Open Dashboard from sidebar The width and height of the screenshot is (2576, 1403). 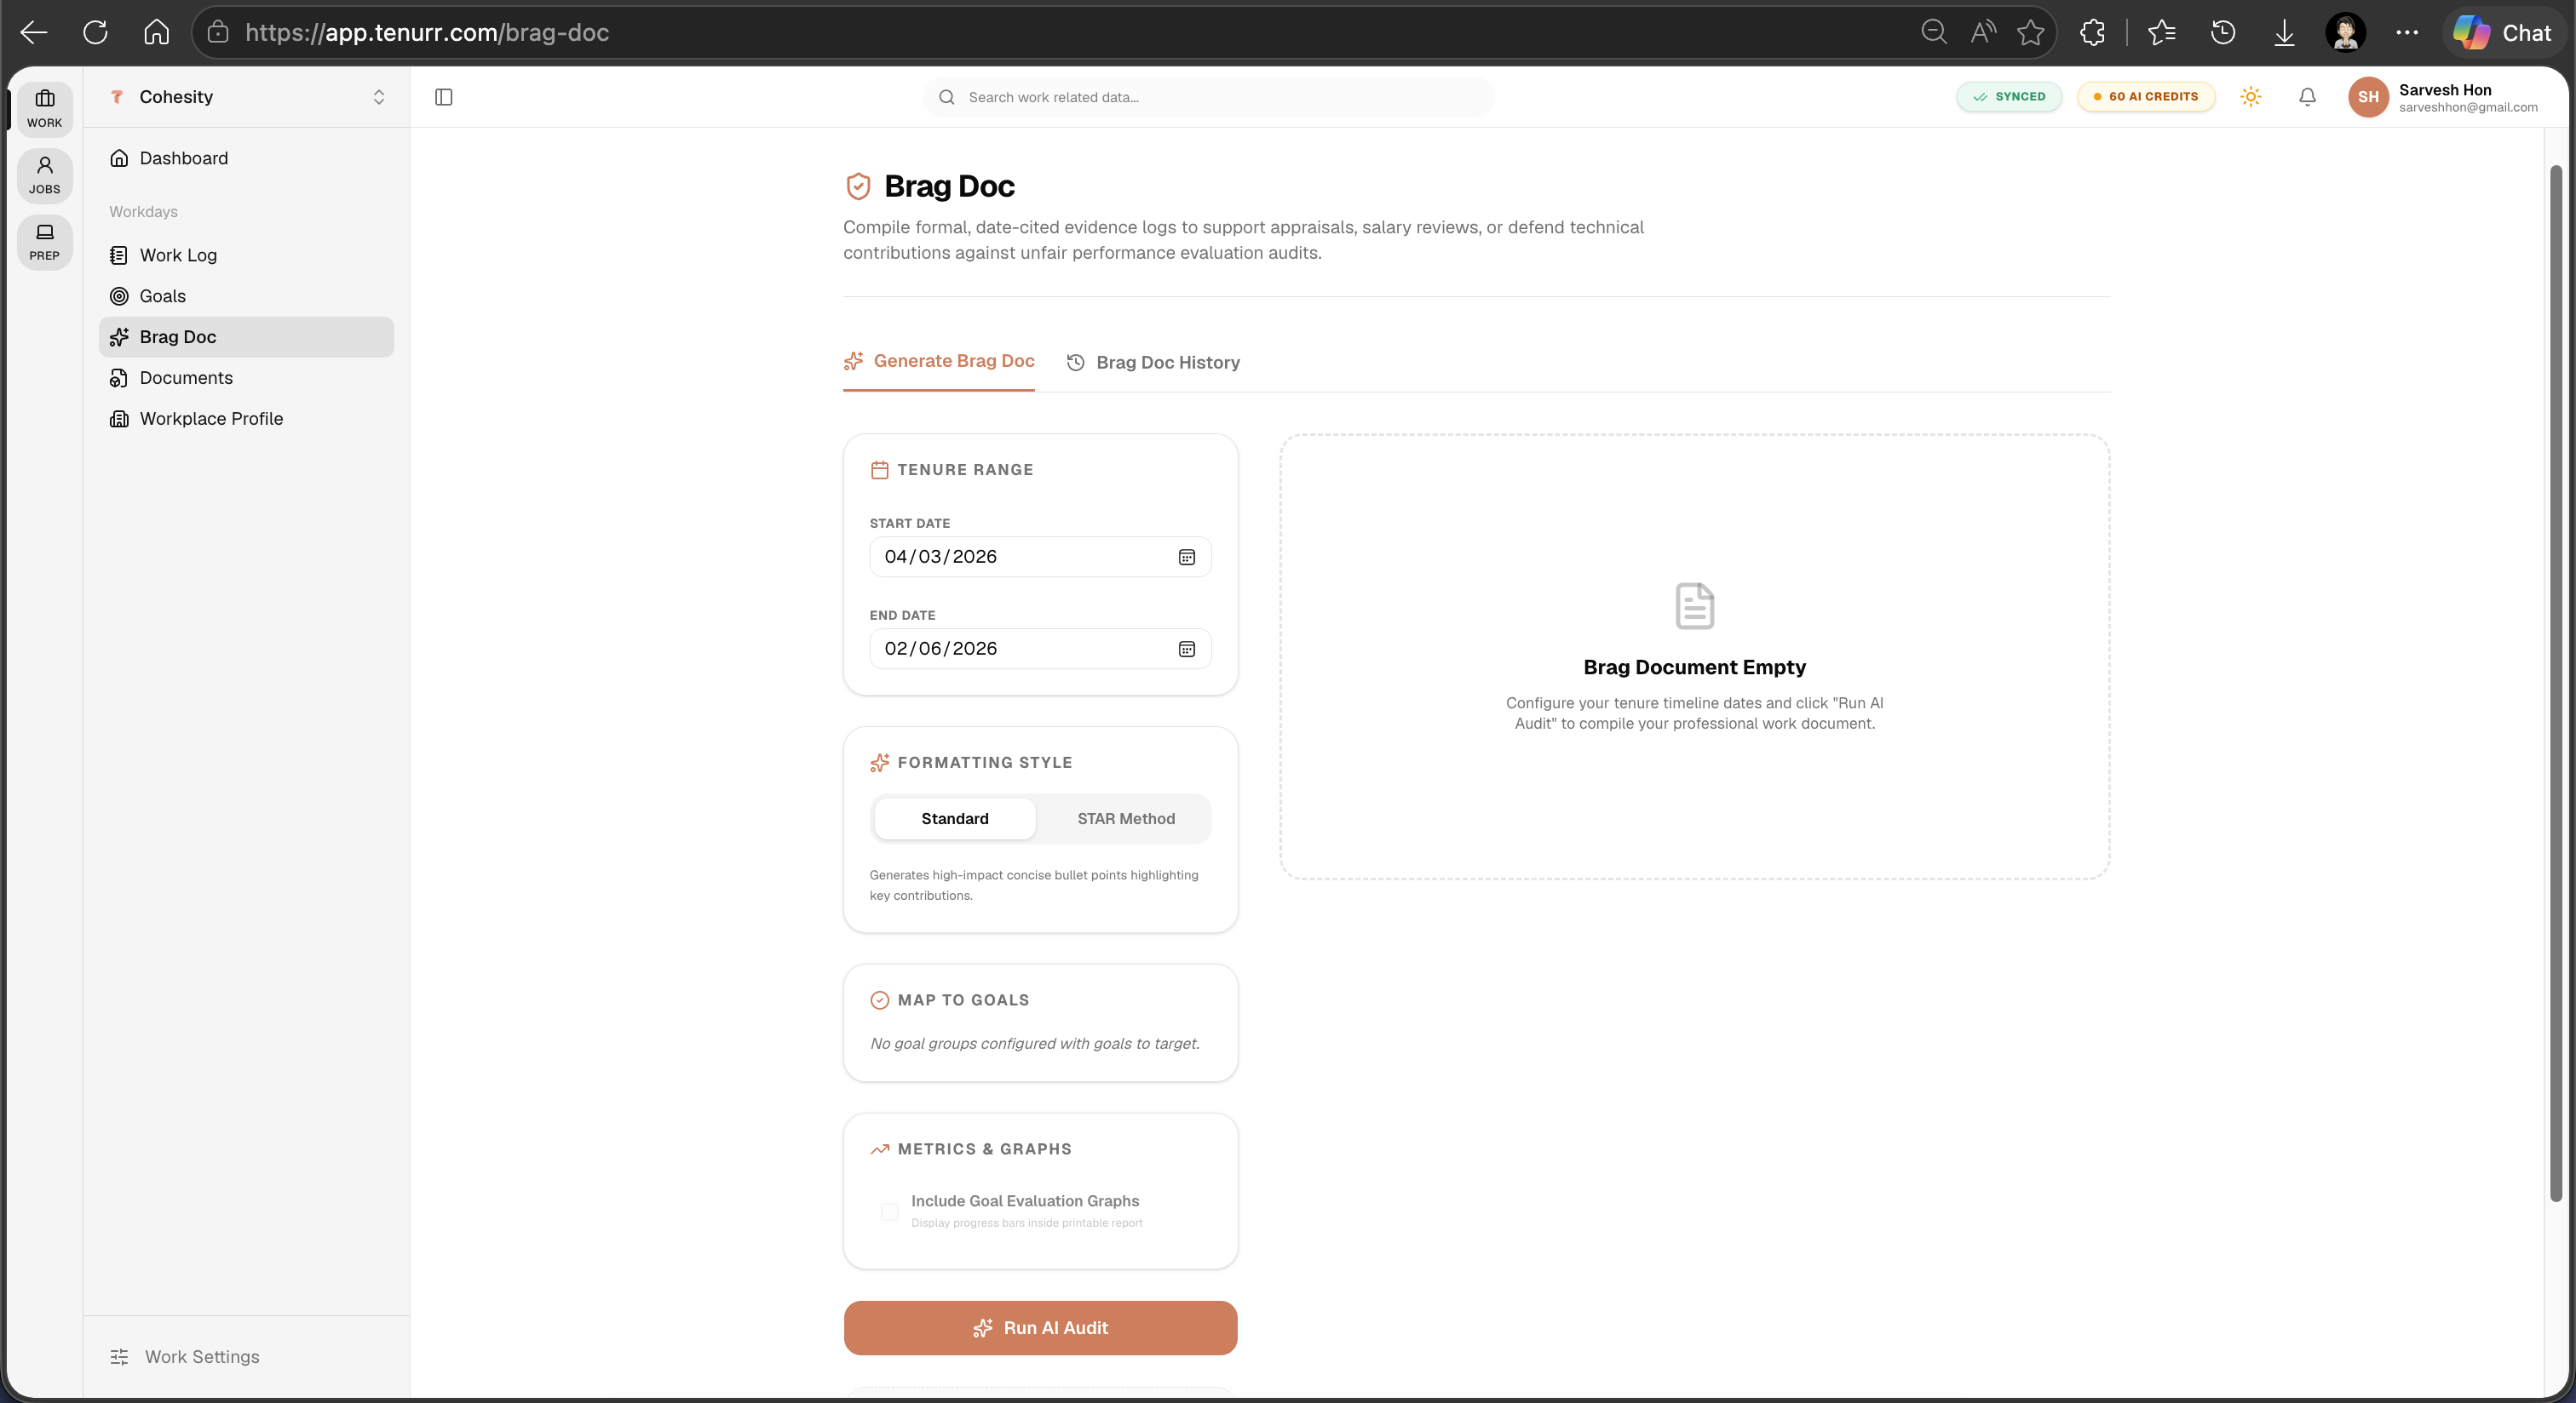tap(247, 157)
